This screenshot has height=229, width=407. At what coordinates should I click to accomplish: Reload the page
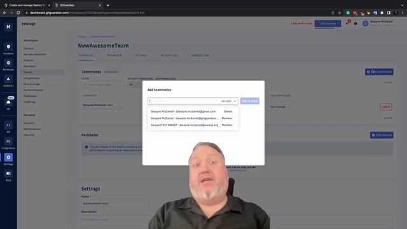(18, 13)
